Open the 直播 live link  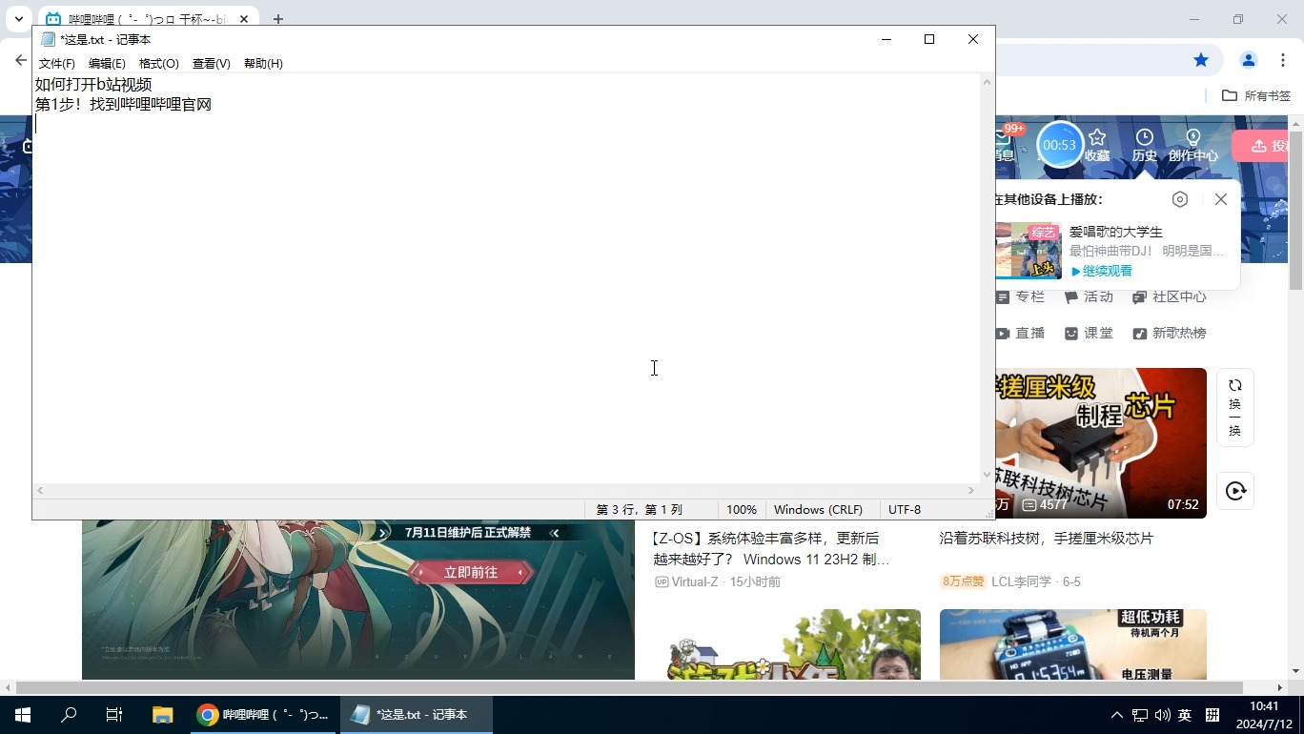(x=1020, y=333)
